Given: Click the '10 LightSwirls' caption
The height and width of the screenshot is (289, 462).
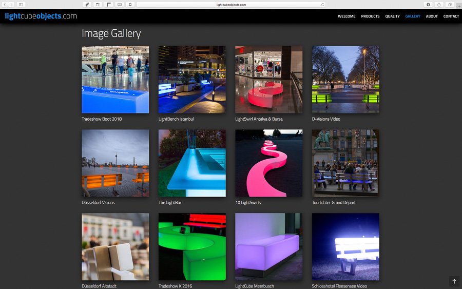Looking at the screenshot, I should (248, 203).
